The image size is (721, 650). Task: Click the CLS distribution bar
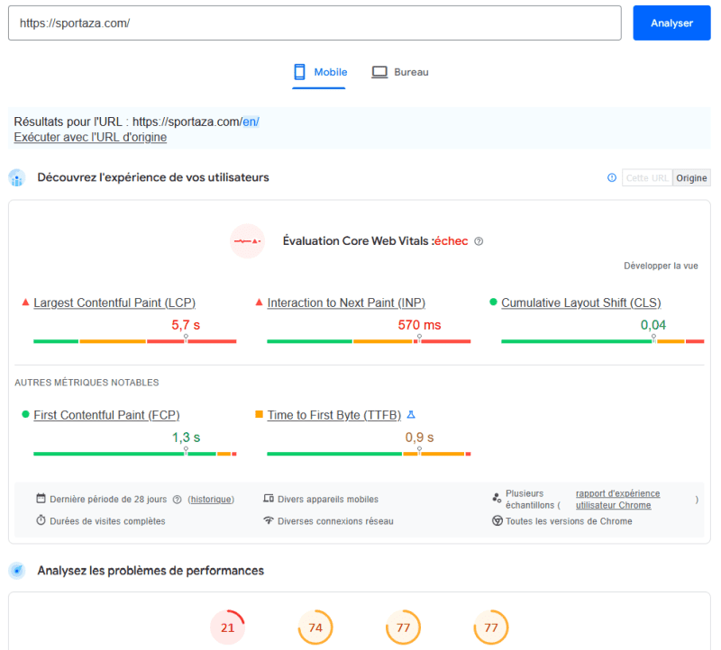coord(603,341)
